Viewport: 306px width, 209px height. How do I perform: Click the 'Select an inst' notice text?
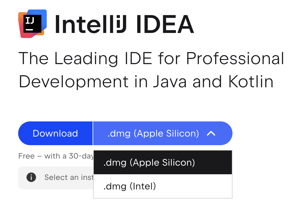coord(69,177)
